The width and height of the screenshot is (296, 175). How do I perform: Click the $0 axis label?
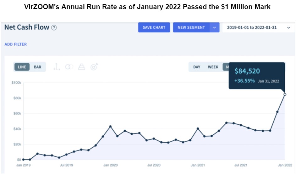pos(19,160)
